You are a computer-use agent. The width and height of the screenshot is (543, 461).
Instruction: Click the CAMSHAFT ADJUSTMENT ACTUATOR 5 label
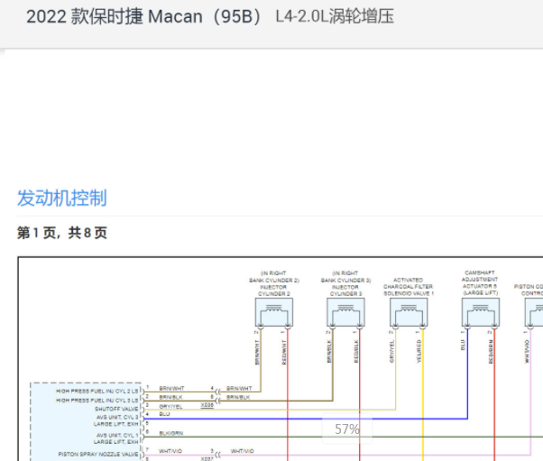click(x=480, y=282)
